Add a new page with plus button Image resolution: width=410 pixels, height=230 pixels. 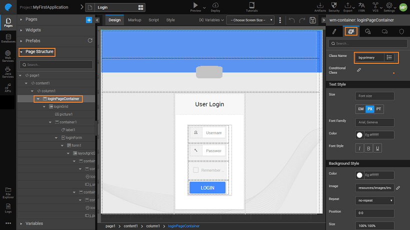pyautogui.click(x=89, y=19)
